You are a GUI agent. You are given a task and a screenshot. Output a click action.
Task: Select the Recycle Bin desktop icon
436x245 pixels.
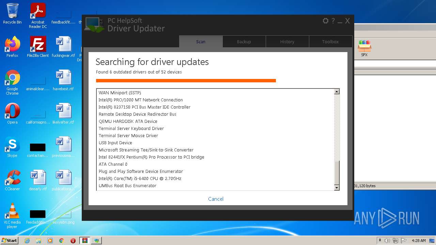coord(12,14)
